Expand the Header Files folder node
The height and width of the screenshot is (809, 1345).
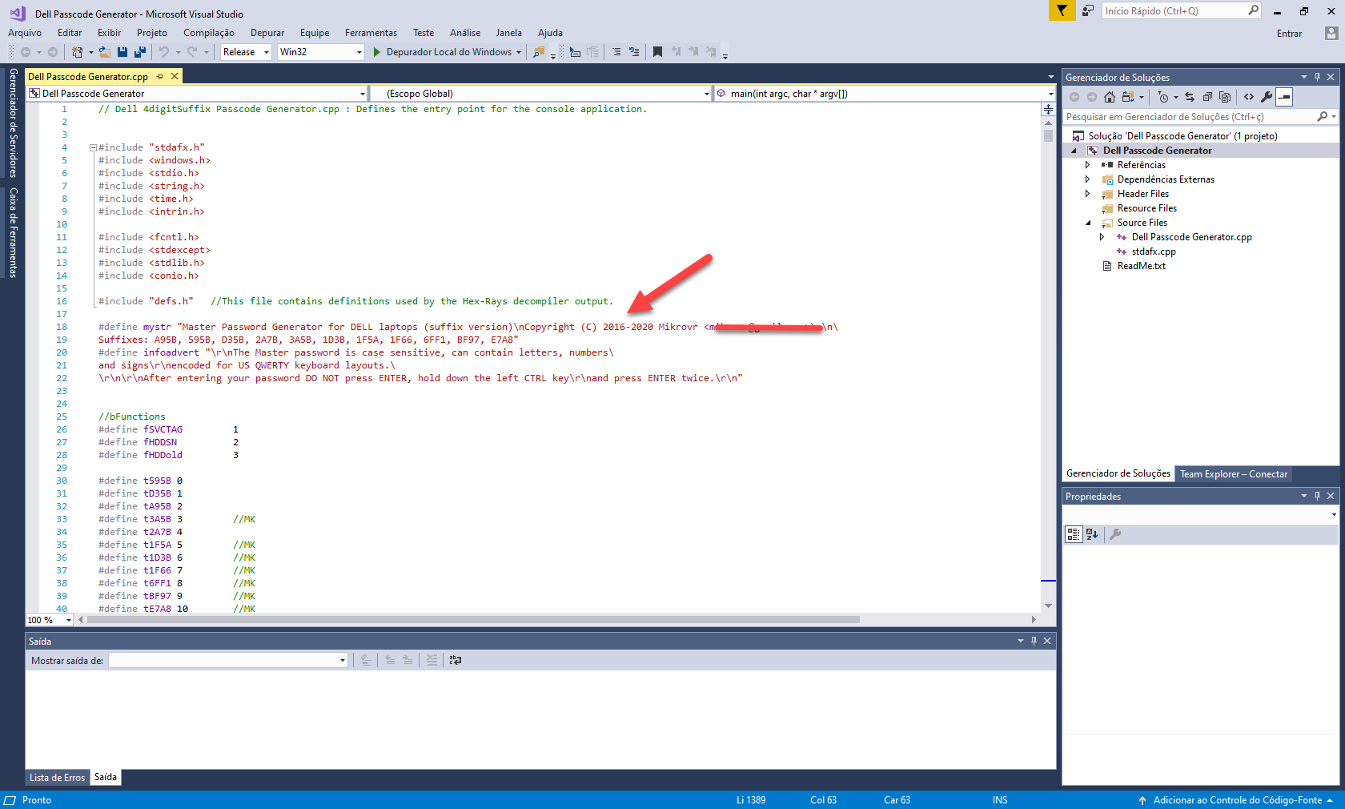1087,194
